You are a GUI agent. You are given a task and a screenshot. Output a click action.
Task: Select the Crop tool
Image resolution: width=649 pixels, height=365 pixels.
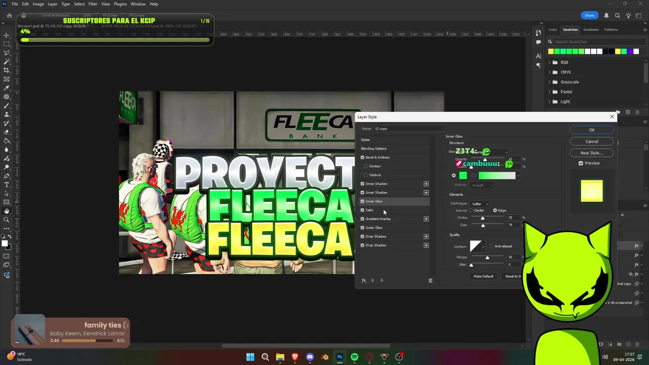coord(7,70)
